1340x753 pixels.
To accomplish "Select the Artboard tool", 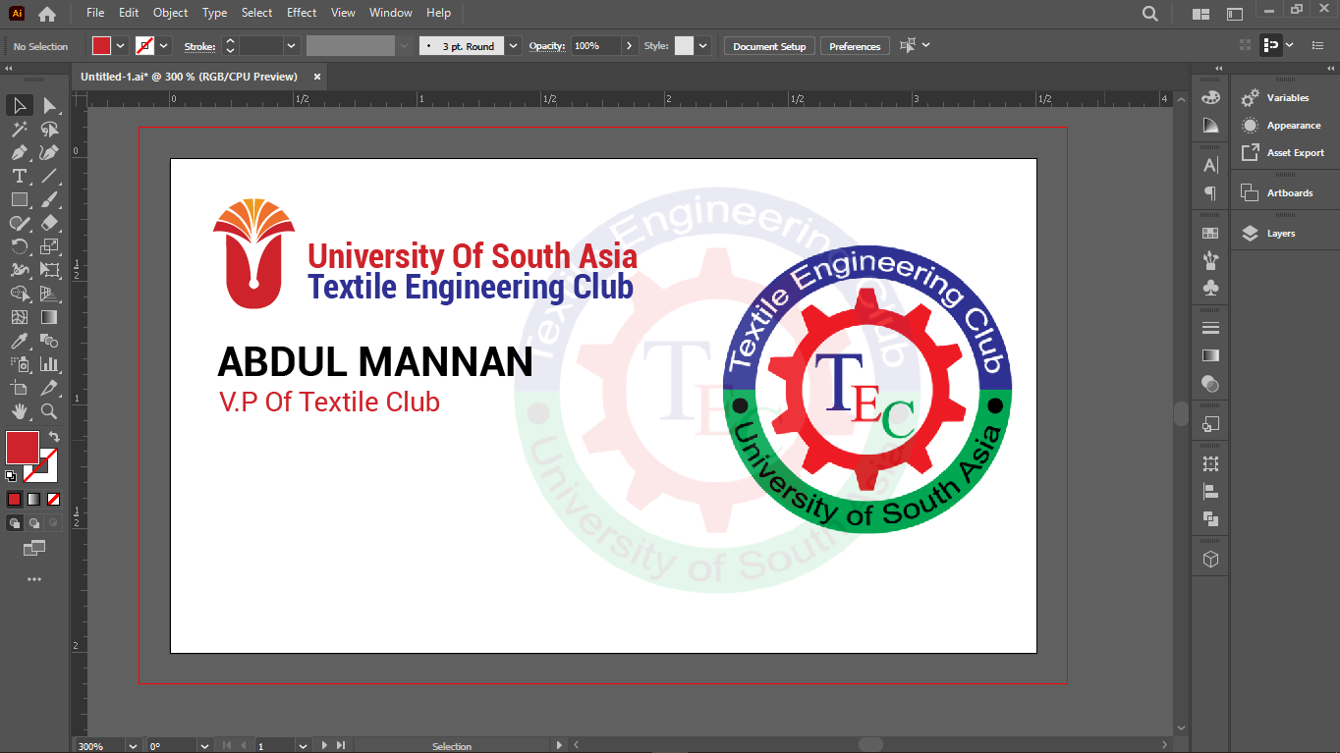I will click(x=19, y=388).
